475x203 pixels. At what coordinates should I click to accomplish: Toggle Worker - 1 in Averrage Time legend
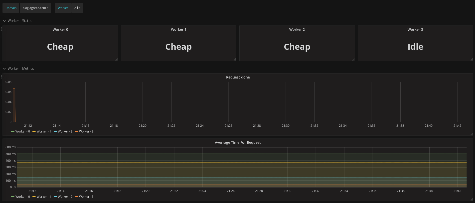tap(44, 197)
